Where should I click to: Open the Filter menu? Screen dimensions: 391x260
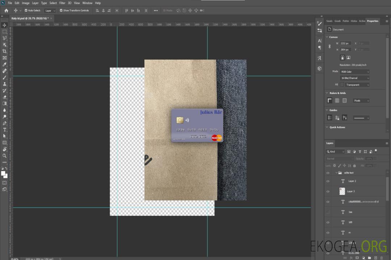(62, 3)
